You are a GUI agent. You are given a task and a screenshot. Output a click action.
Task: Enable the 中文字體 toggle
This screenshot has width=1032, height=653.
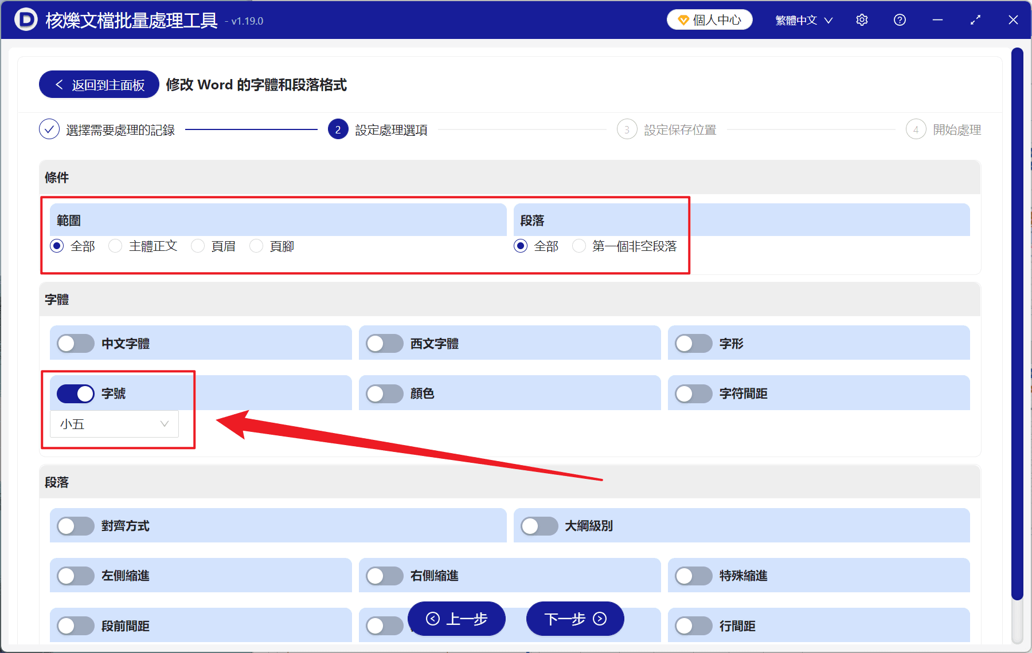75,343
